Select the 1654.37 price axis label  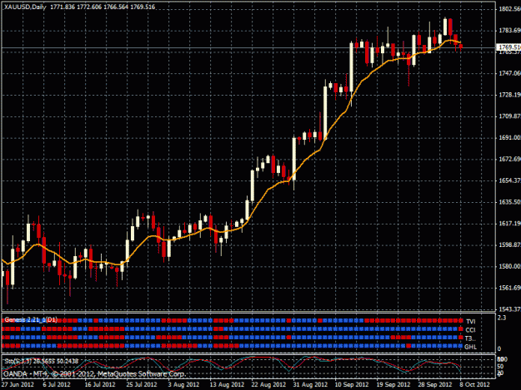pos(509,180)
